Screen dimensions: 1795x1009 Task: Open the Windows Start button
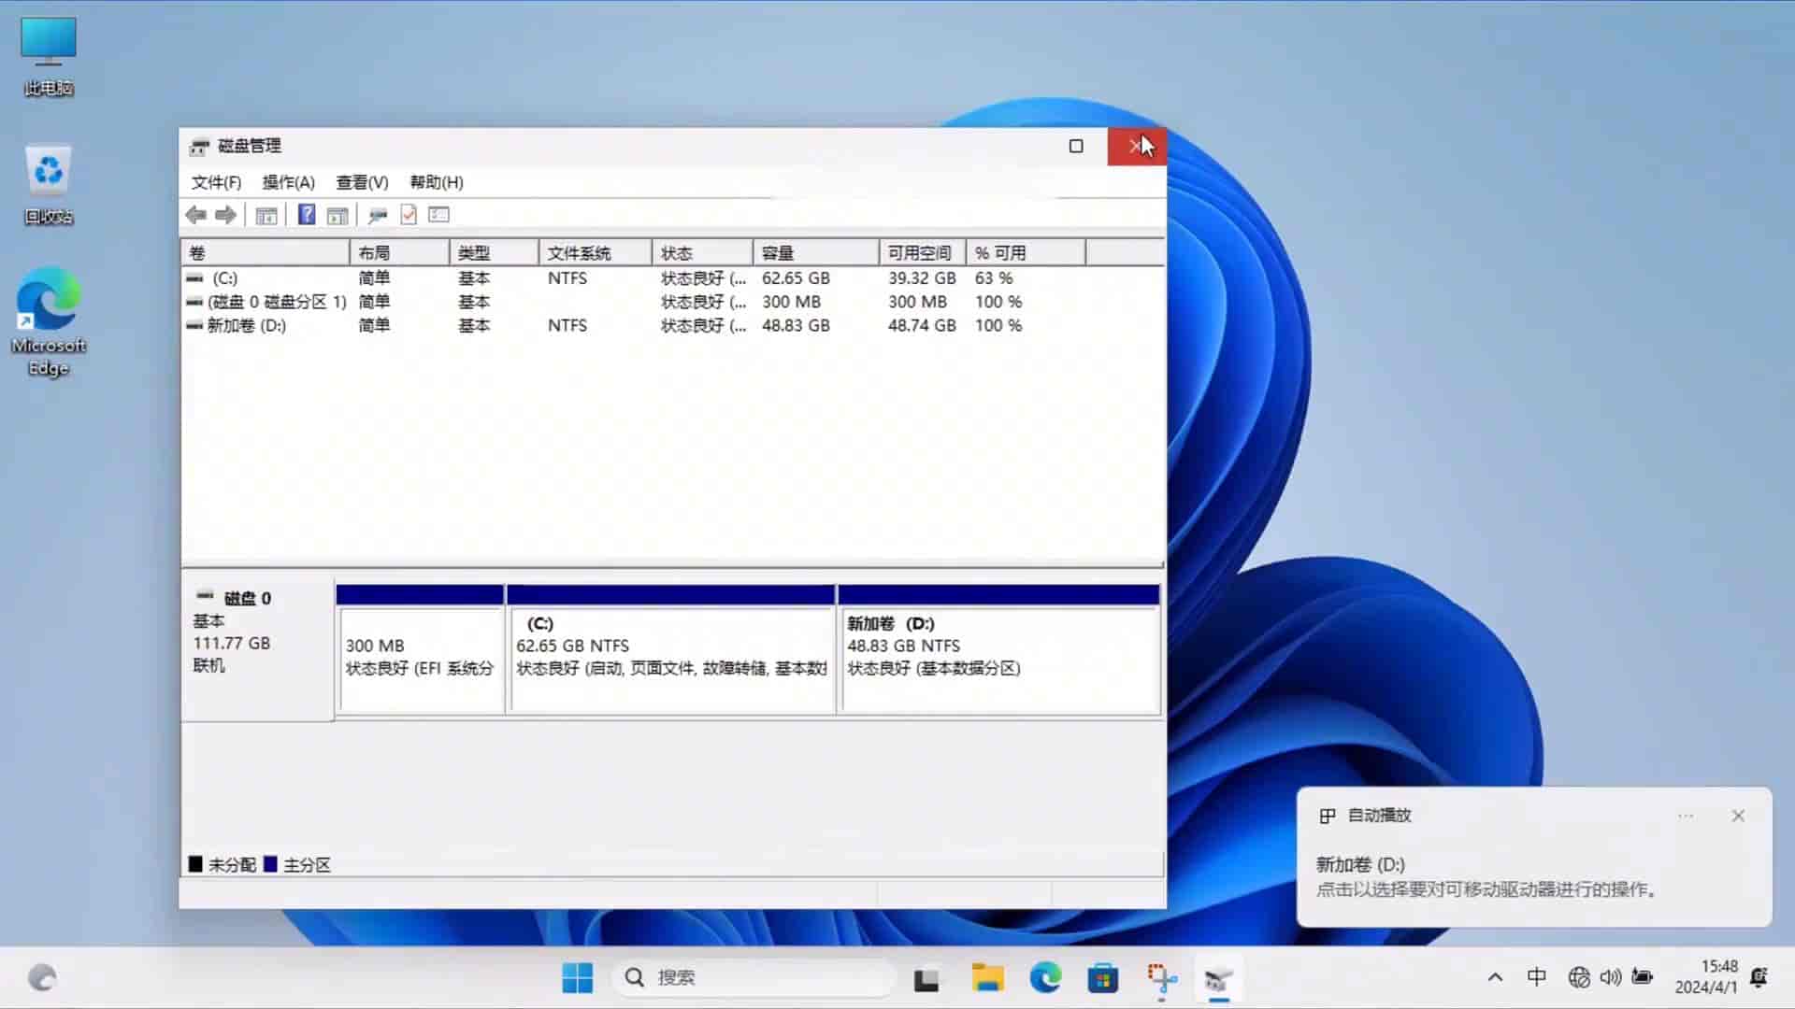[578, 978]
